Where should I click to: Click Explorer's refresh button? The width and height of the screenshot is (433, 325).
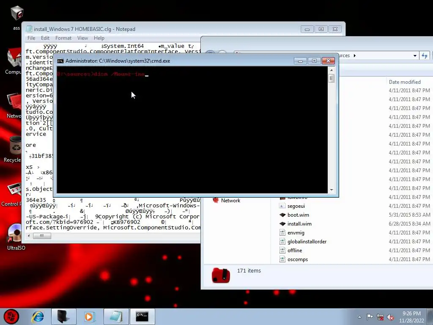pyautogui.click(x=425, y=55)
